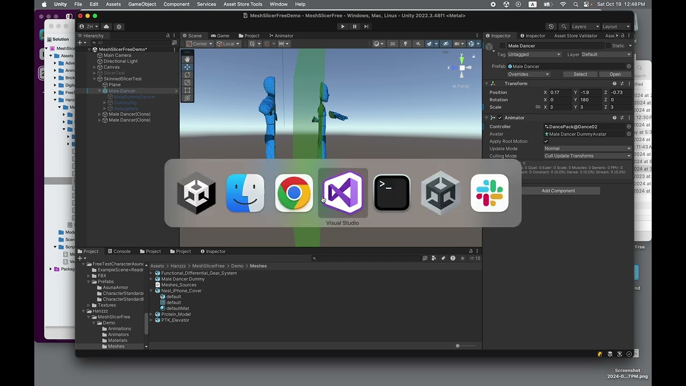Open the Culling Mode dropdown

(588, 156)
